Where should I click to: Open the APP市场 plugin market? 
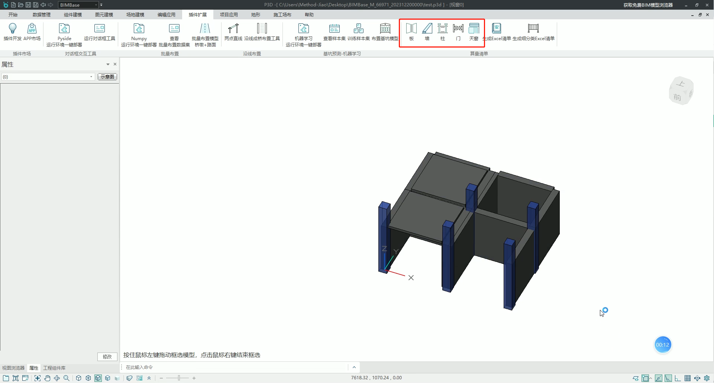(x=32, y=32)
